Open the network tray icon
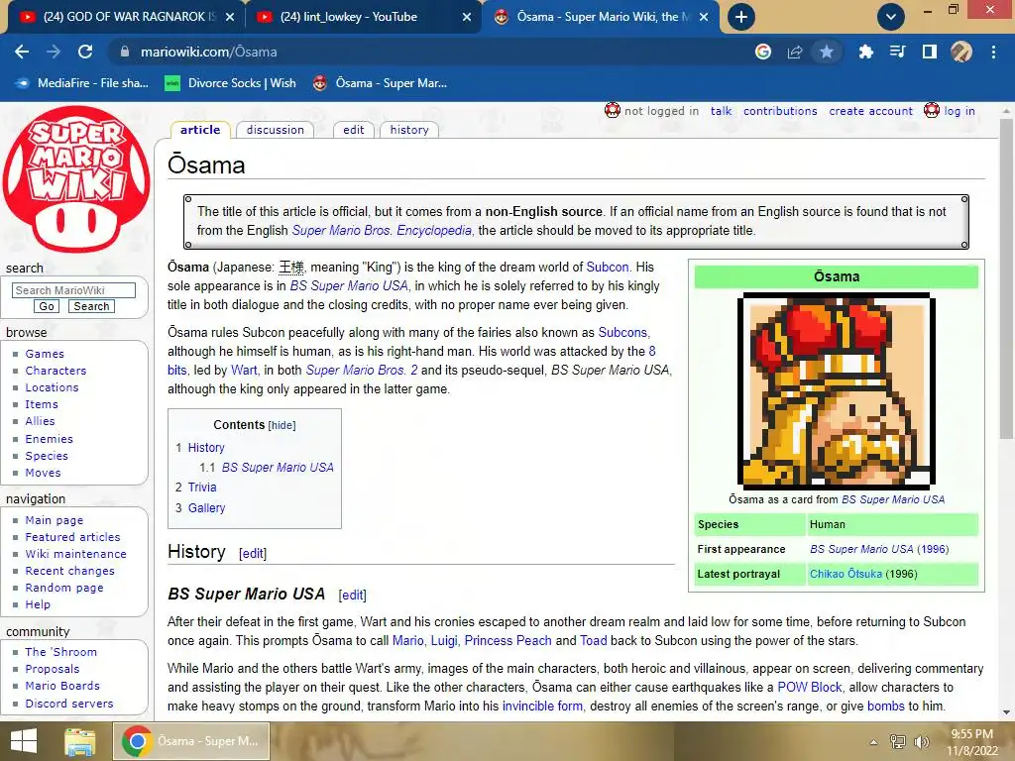The height and width of the screenshot is (761, 1015). (x=898, y=742)
